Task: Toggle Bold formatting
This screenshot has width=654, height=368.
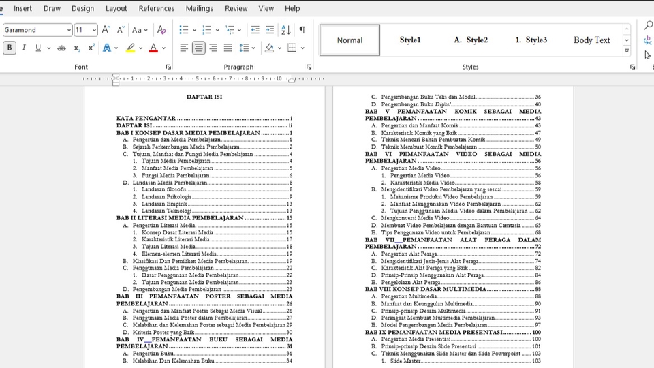Action: click(9, 48)
